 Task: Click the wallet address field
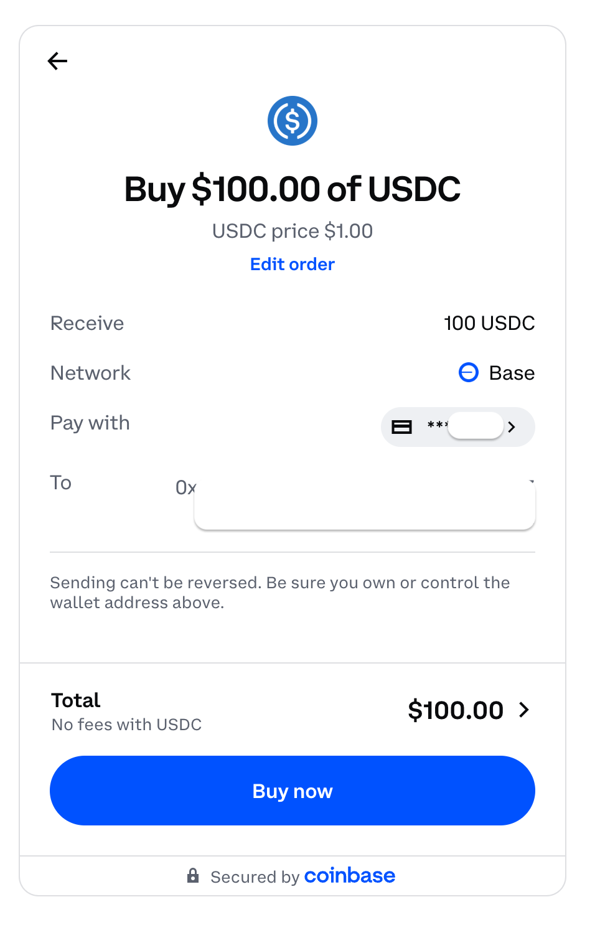point(364,505)
